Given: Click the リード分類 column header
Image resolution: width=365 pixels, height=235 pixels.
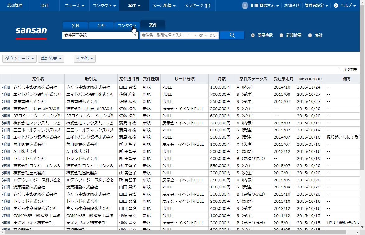Looking at the screenshot, I should pos(184,79).
